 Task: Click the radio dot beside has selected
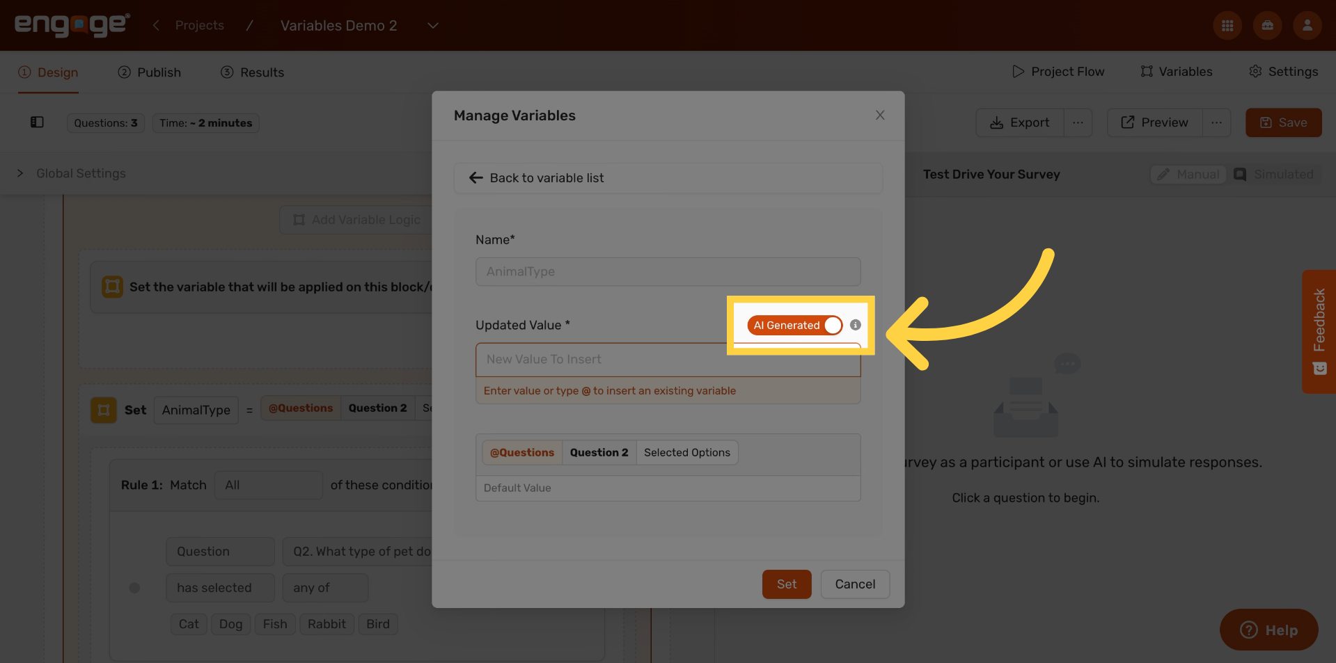(x=134, y=588)
